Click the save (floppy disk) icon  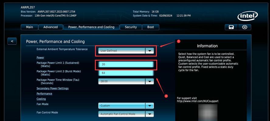pyautogui.click(x=231, y=27)
